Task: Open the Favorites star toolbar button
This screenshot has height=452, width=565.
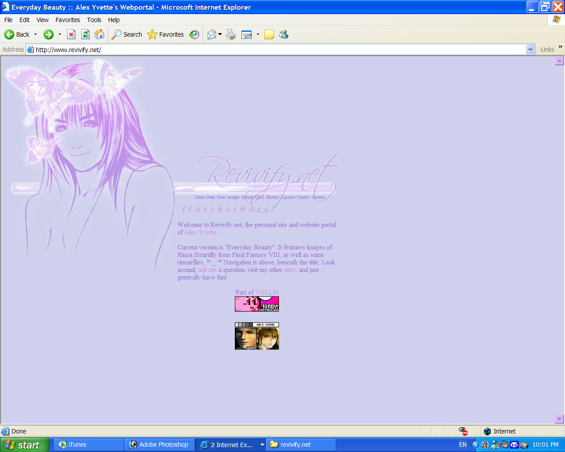Action: (x=166, y=34)
